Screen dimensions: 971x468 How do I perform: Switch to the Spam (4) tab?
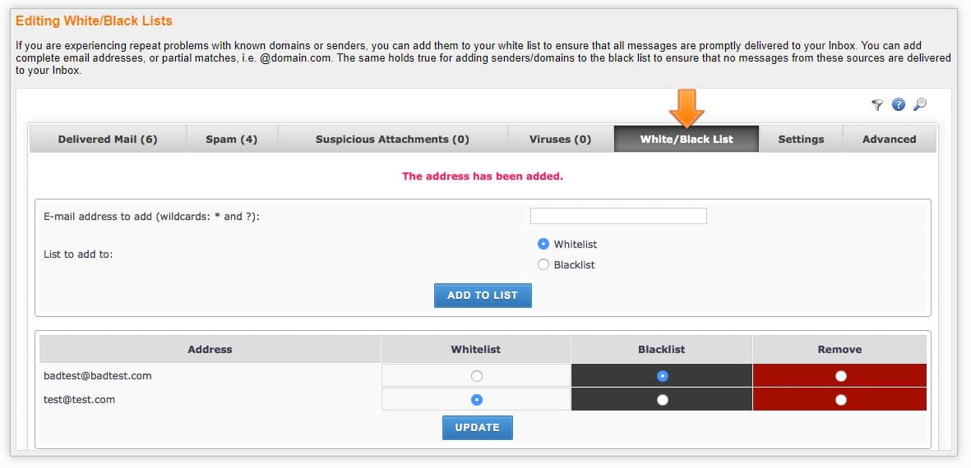click(232, 139)
